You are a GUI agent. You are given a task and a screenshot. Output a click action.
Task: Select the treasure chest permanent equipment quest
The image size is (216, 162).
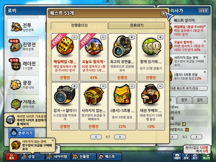tap(93, 106)
